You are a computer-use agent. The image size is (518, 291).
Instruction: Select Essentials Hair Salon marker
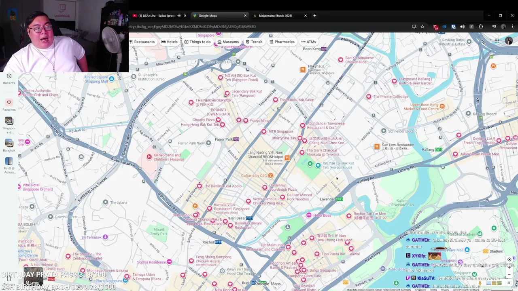pyautogui.click(x=276, y=100)
